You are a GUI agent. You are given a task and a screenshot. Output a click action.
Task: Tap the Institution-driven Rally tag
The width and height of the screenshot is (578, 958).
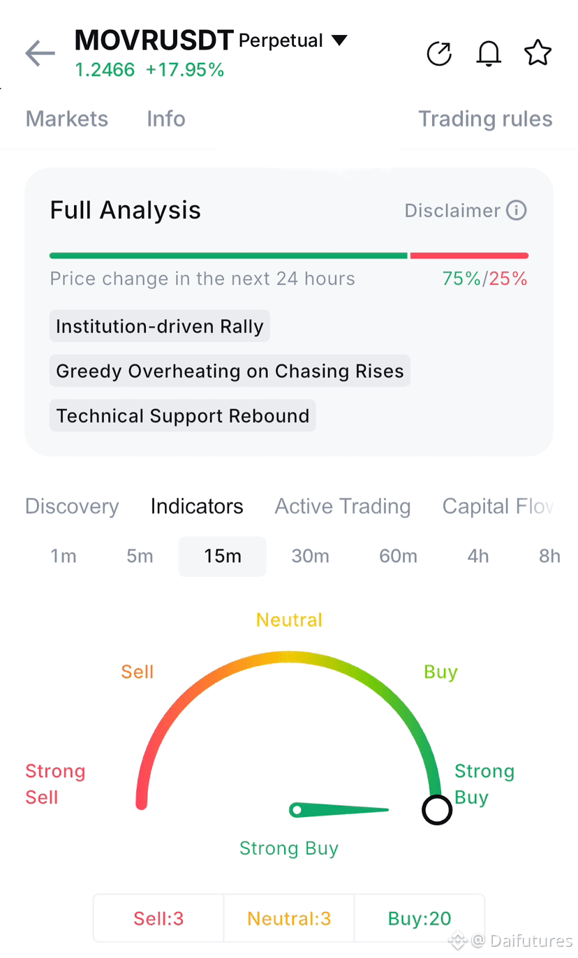(x=160, y=326)
